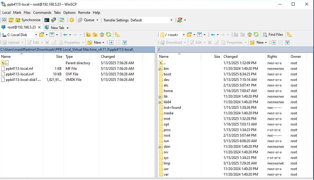The image size is (314, 180).
Task: Expand the remote panel back history arrow
Action: click(x=218, y=35)
